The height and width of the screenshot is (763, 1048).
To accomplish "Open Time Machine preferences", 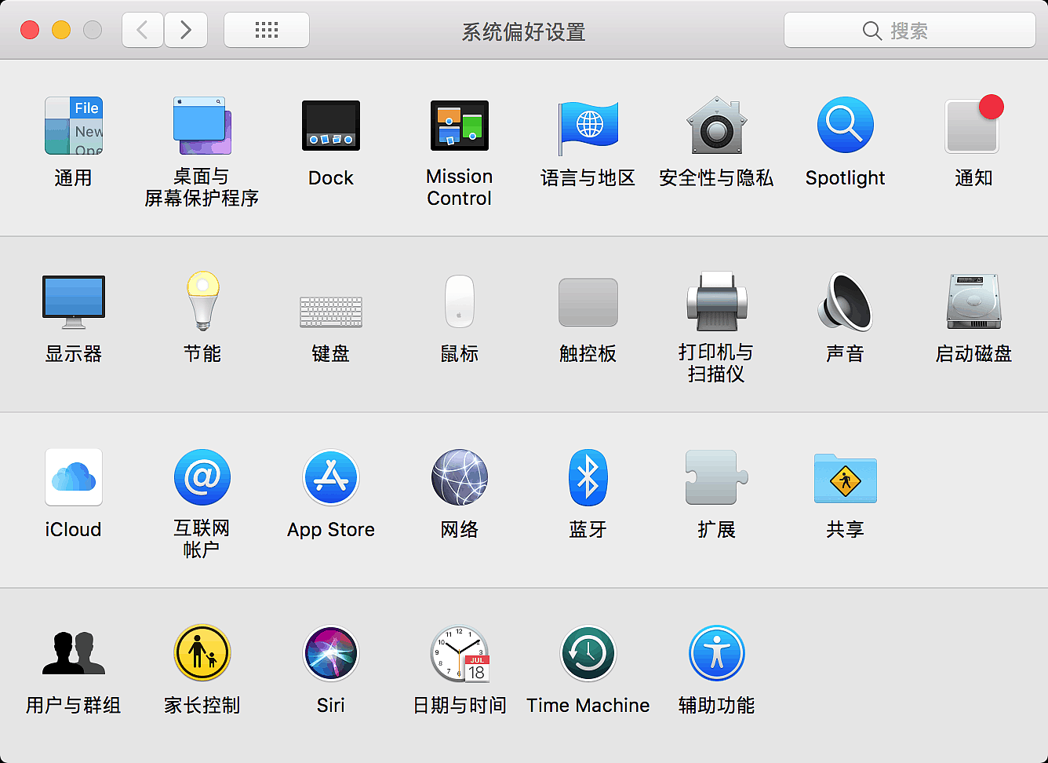I will pos(588,653).
